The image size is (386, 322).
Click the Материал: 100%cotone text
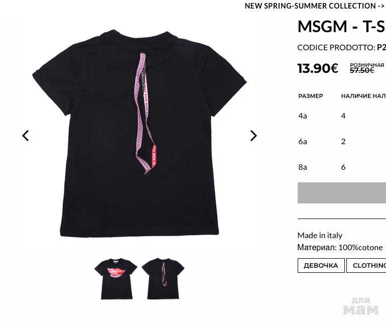coord(340,247)
